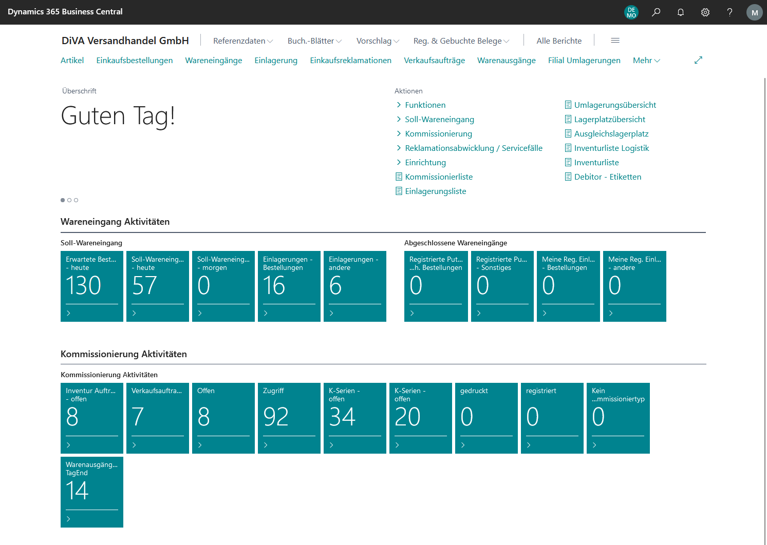Click the Kommissionierliste report icon

tap(399, 177)
